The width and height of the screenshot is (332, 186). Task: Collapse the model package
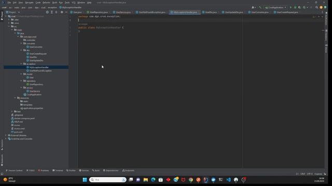pyautogui.click(x=21, y=74)
